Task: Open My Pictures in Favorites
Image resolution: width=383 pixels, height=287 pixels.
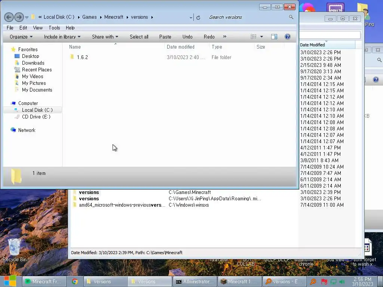Action: (x=34, y=83)
